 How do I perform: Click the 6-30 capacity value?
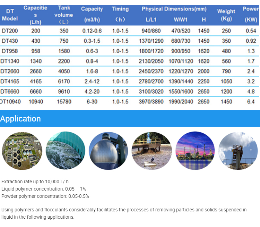click(x=92, y=102)
